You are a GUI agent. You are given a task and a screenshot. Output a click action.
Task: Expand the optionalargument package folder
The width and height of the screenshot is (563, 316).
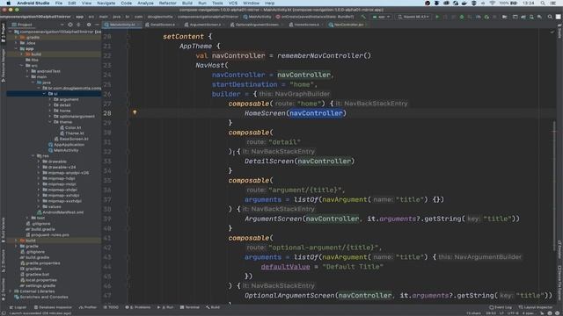(x=50, y=116)
